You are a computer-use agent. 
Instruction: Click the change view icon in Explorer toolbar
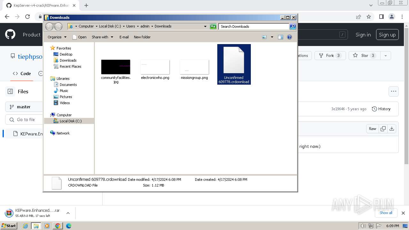click(264, 37)
